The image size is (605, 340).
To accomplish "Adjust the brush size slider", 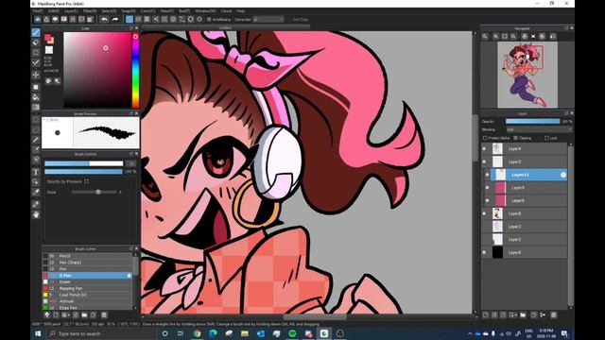I will point(84,163).
